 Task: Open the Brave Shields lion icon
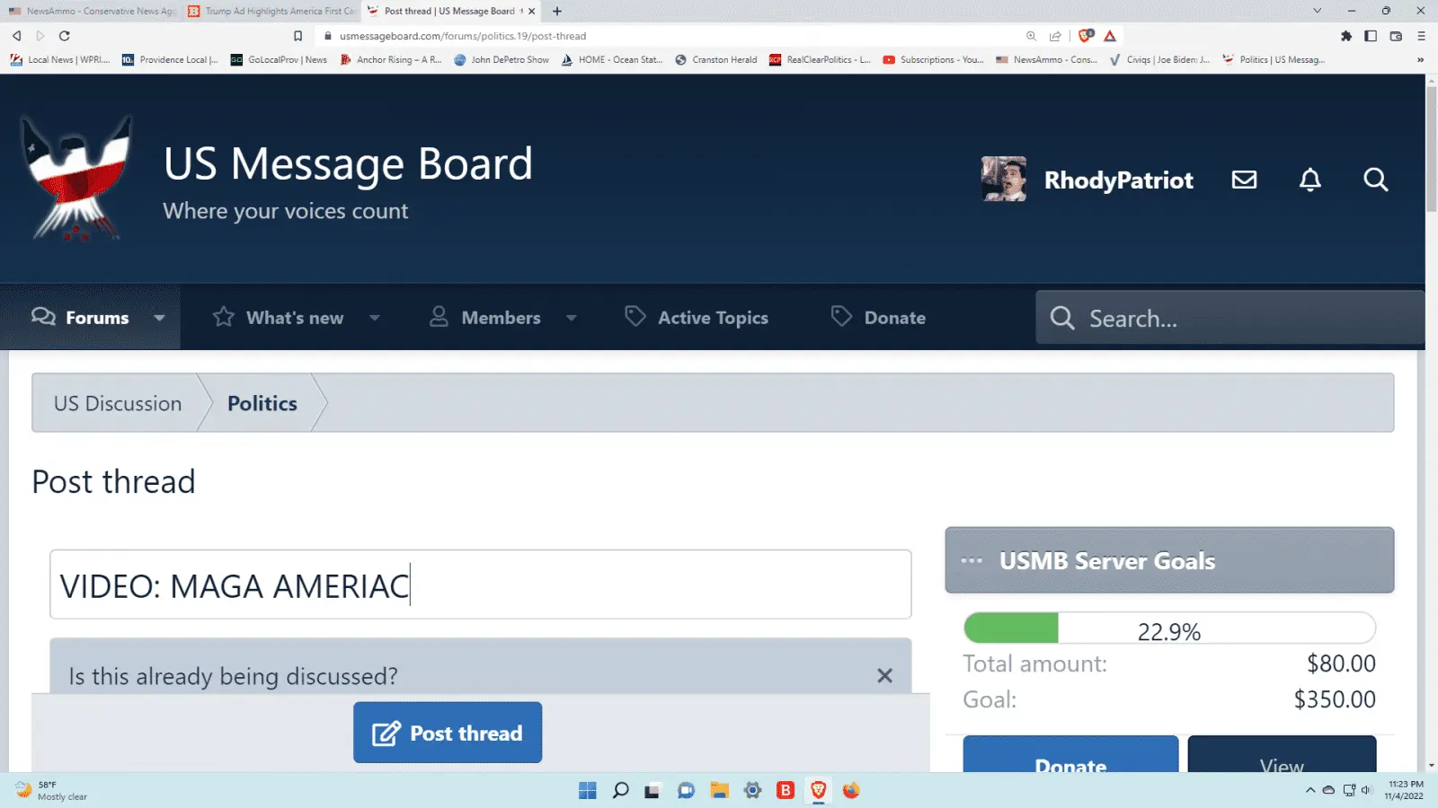click(x=1086, y=36)
